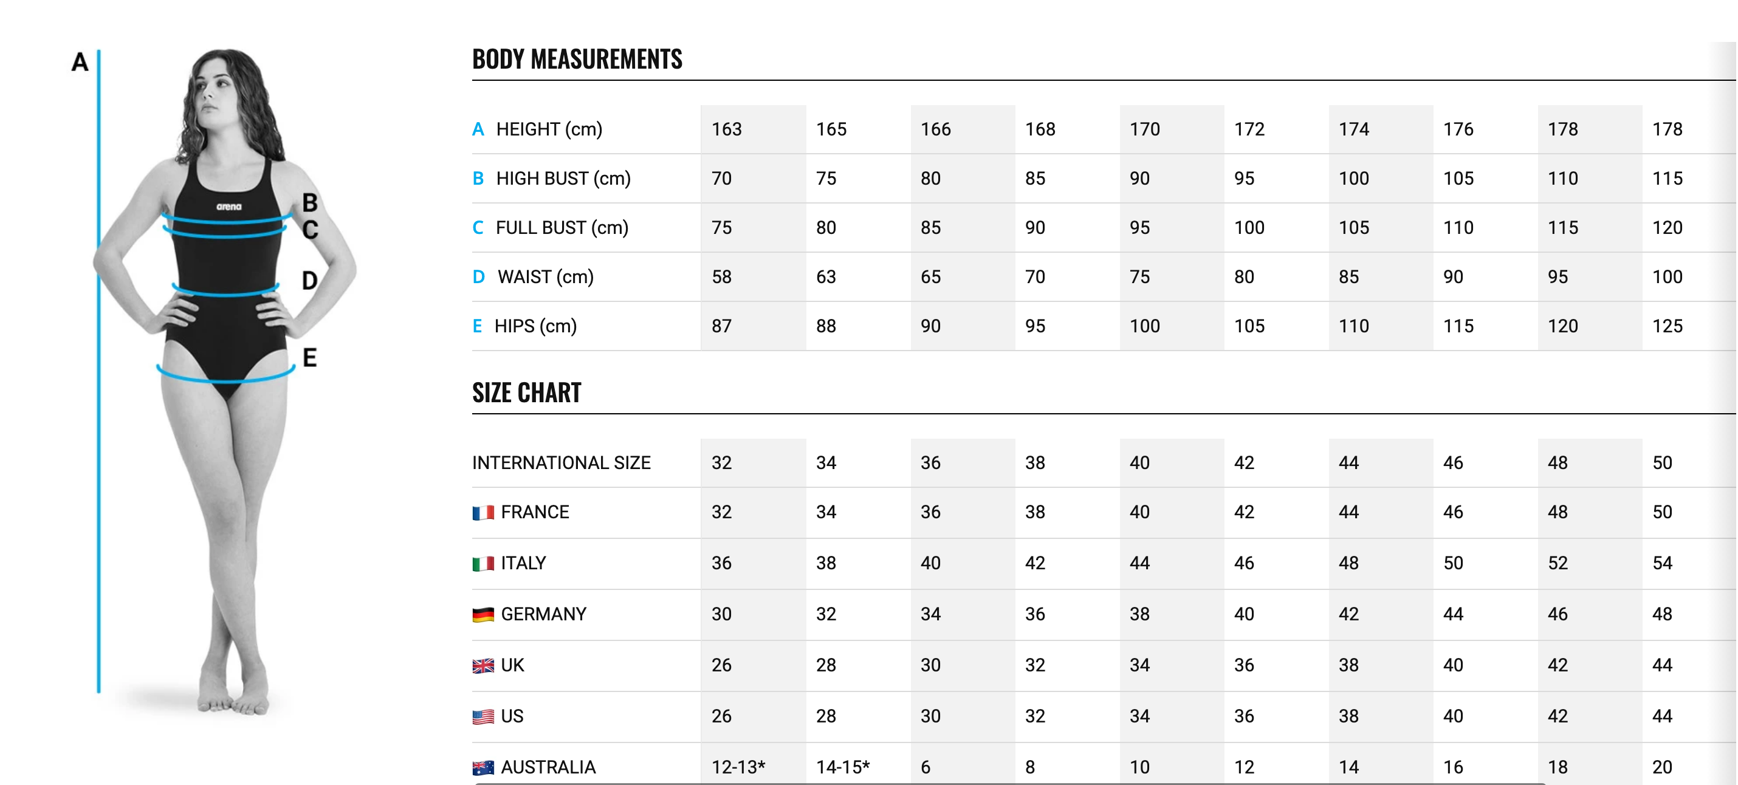
Task: Click the Italy flag icon
Action: 483,563
